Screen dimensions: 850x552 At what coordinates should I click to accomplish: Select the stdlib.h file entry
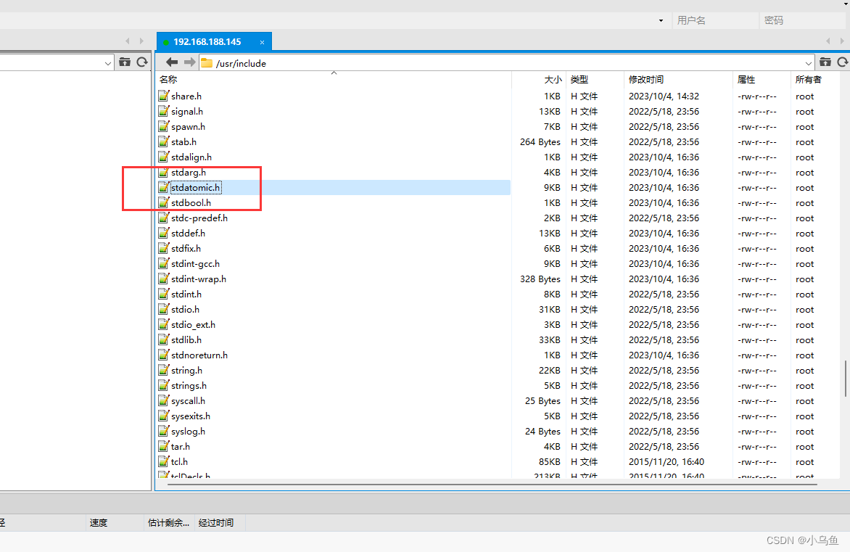coord(186,339)
